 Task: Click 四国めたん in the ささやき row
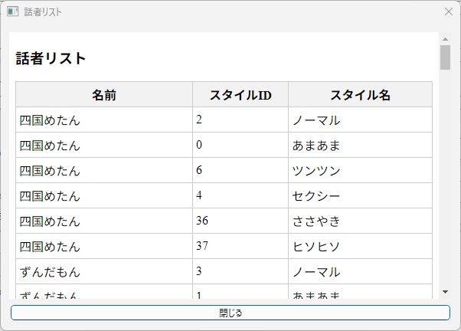pyautogui.click(x=50, y=221)
